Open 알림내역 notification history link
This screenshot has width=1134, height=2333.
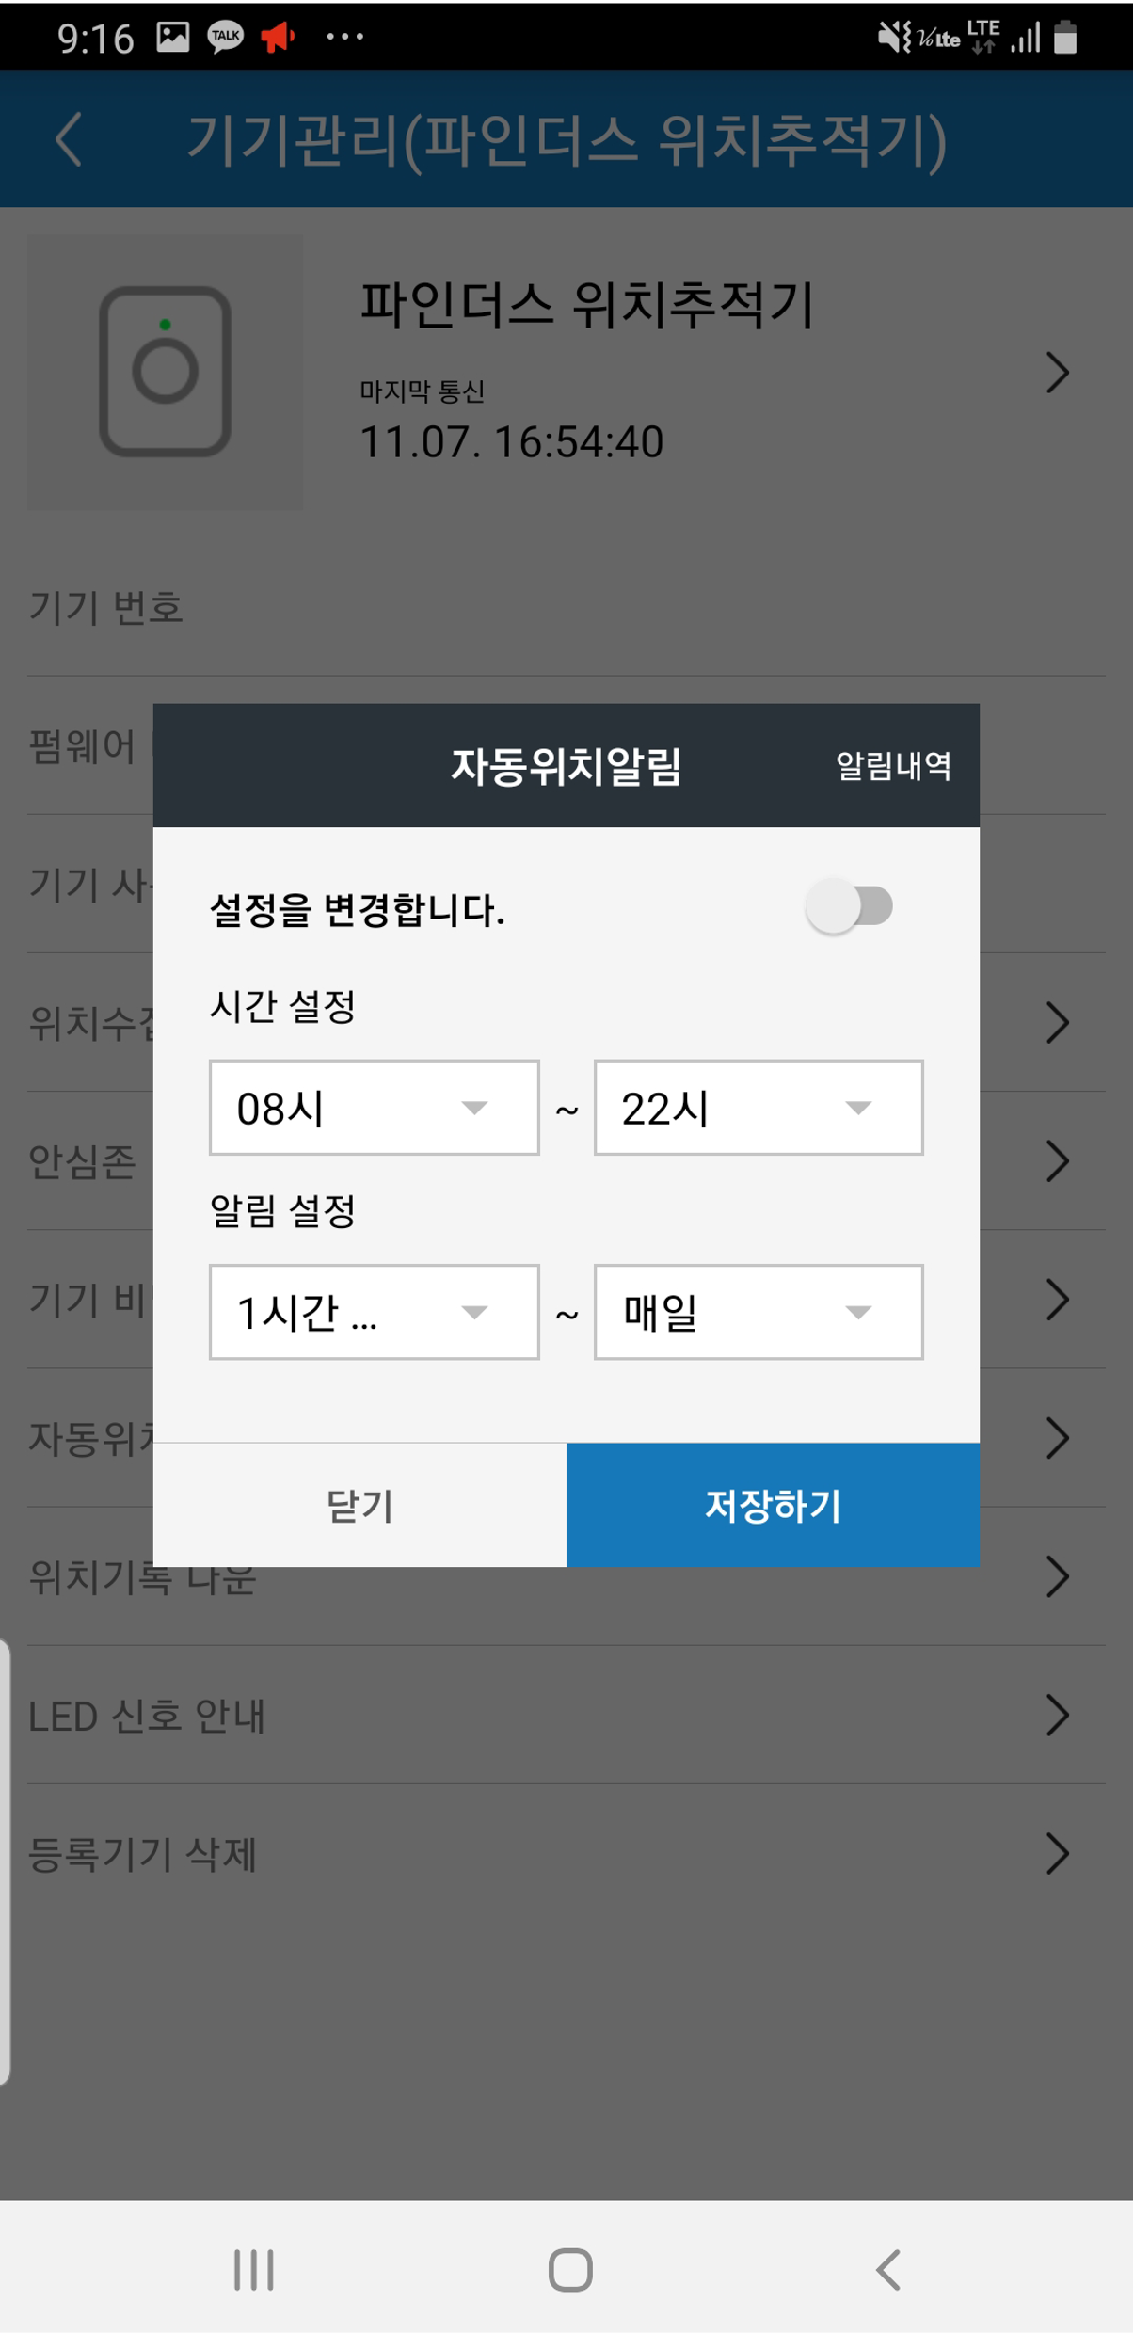click(x=892, y=766)
